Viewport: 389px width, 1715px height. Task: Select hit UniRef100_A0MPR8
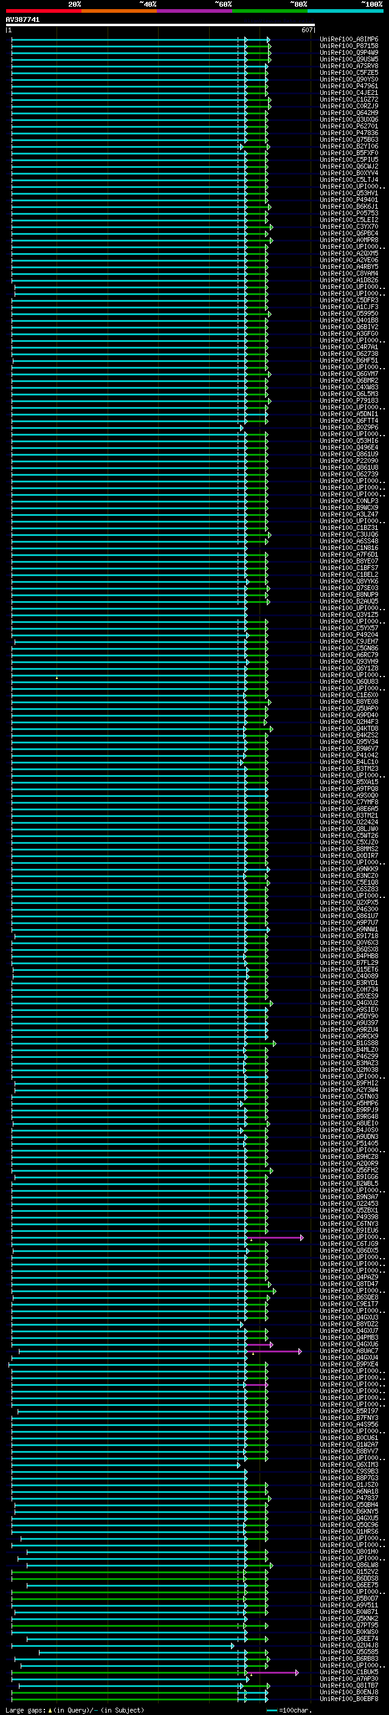pos(348,240)
